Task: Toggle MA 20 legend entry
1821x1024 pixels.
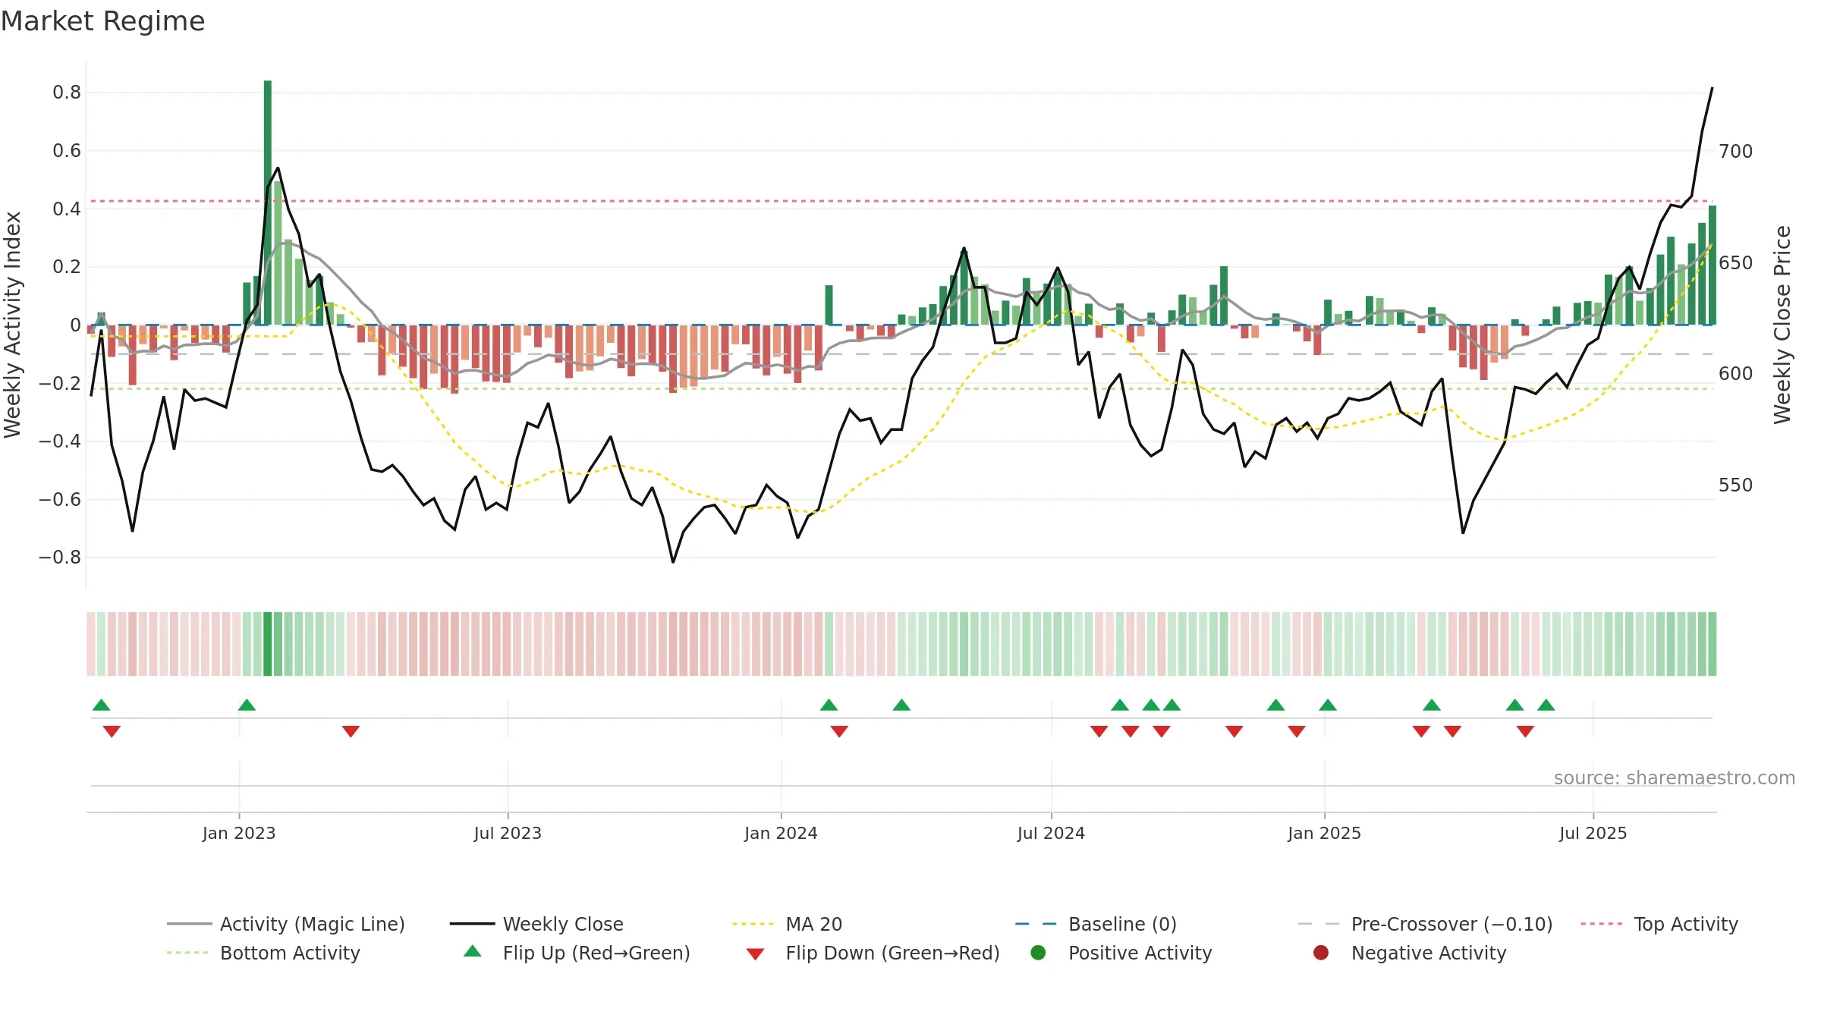Action: 787,924
